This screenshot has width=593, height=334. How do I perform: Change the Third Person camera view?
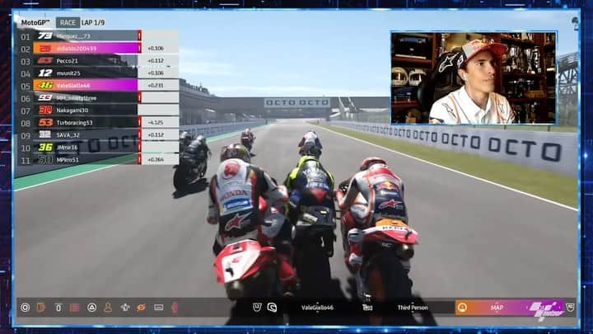tap(413, 308)
